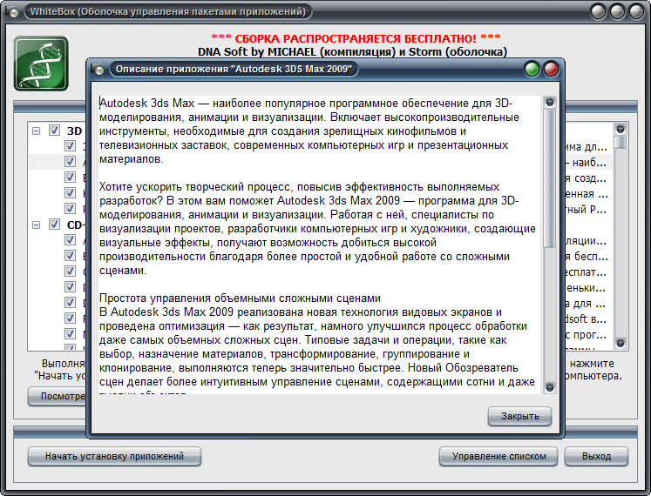Click the 'енная ...' description text
651x496 pixels.
click(586, 194)
